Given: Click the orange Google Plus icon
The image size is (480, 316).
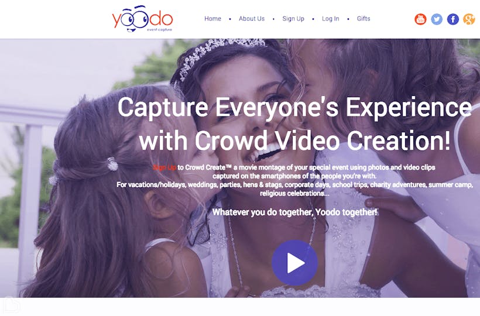Looking at the screenshot, I should tap(469, 19).
